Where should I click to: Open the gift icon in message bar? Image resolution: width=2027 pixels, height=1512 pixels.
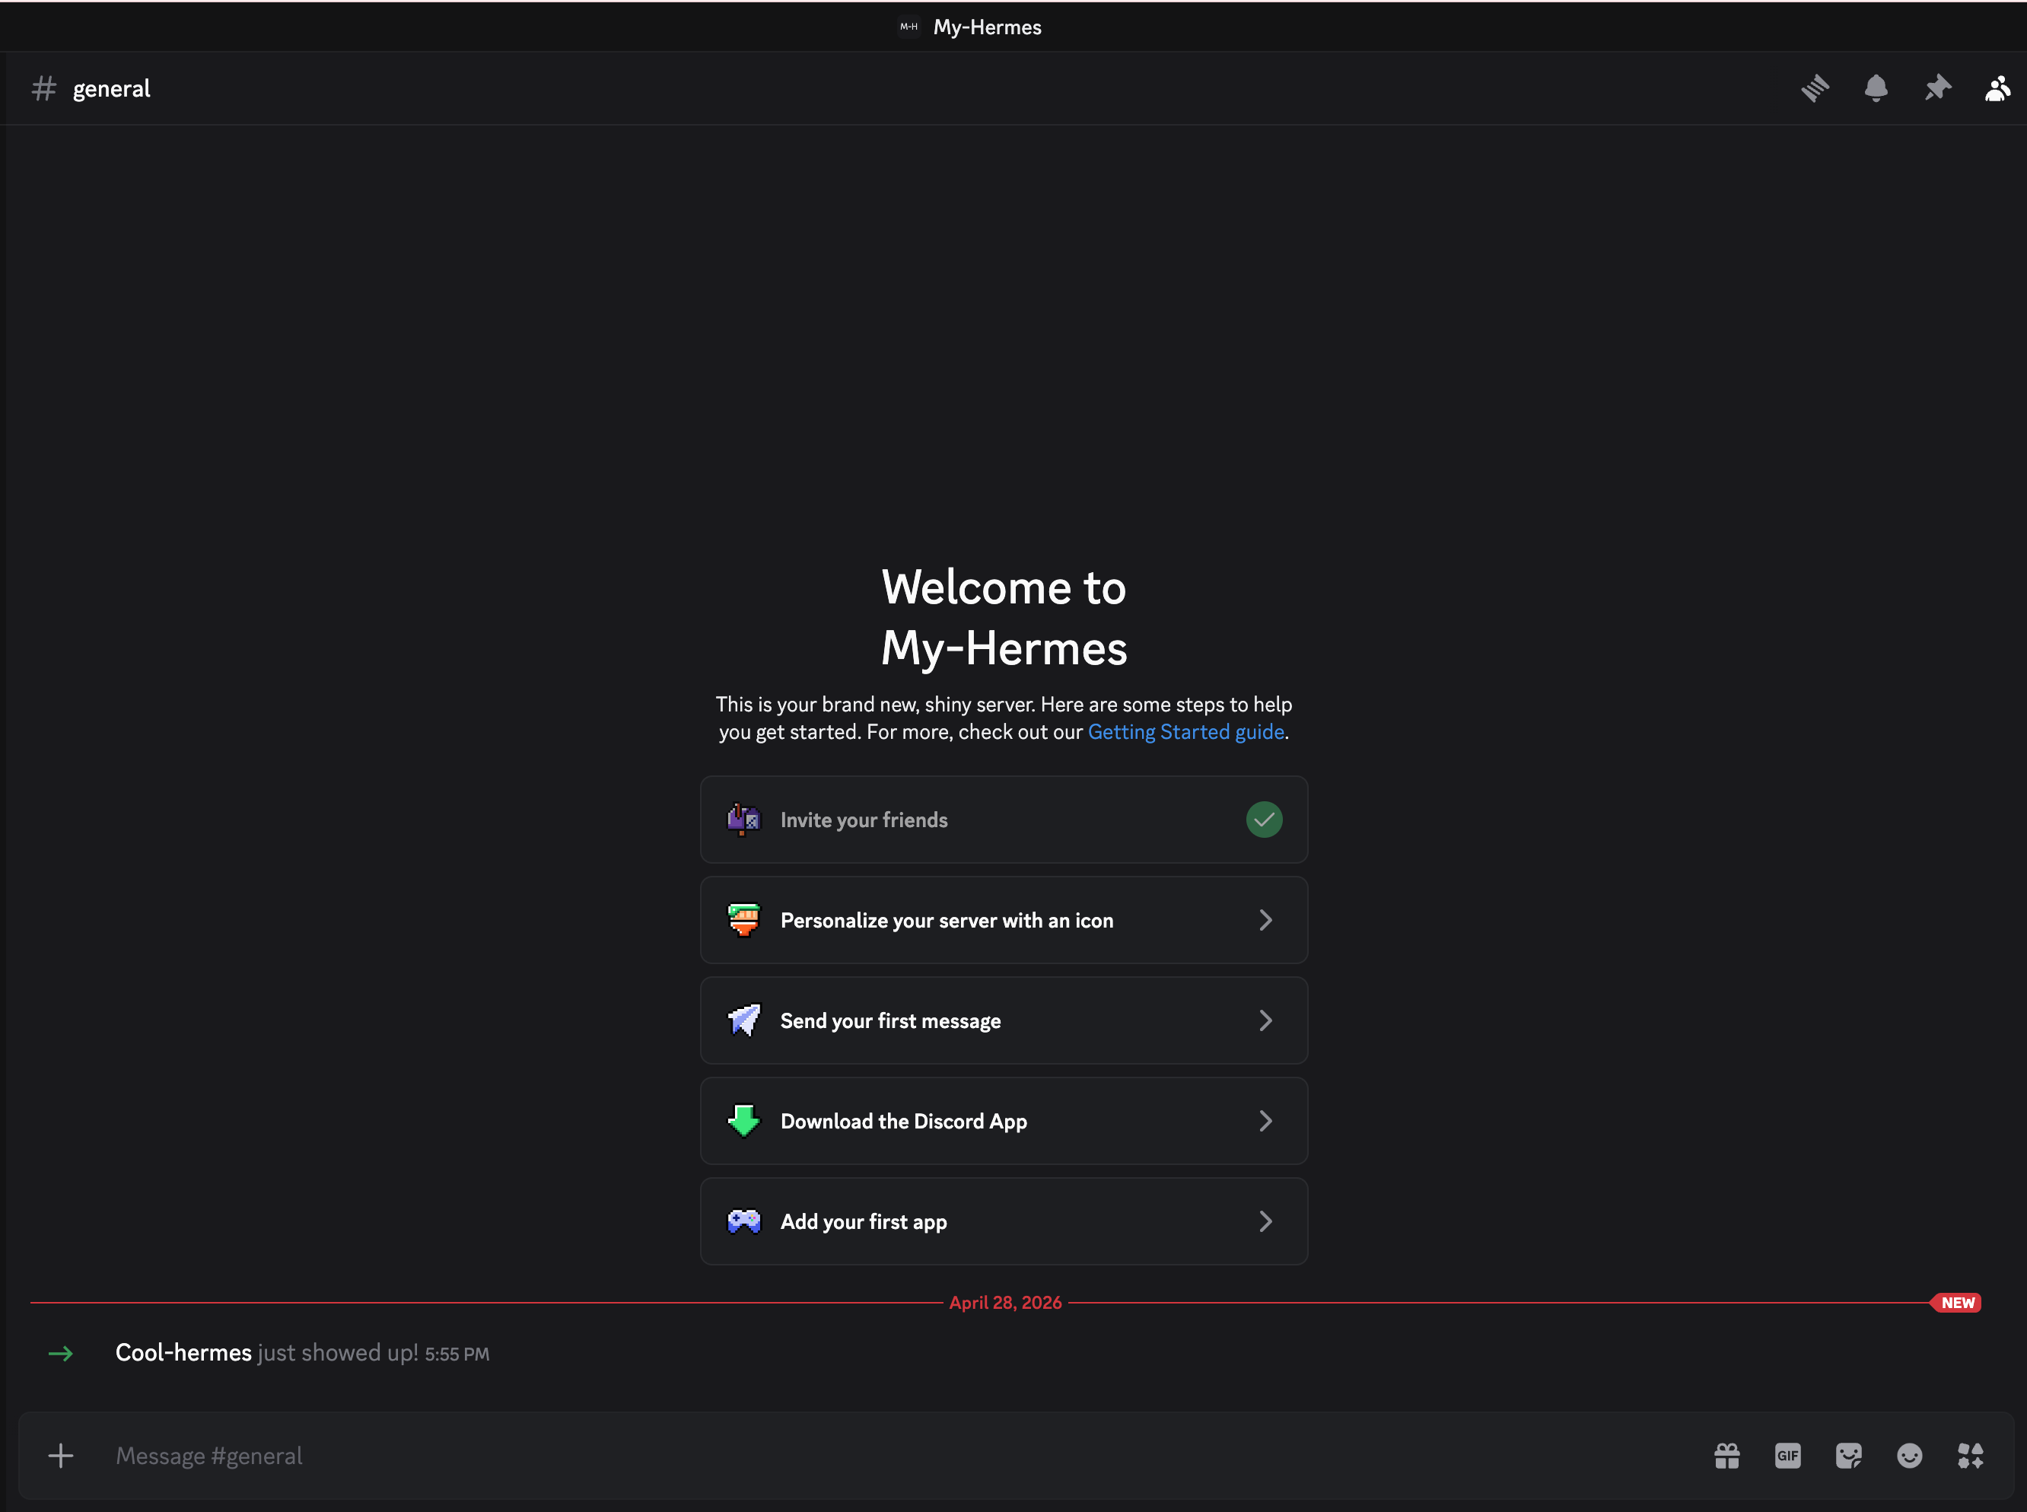pos(1727,1455)
